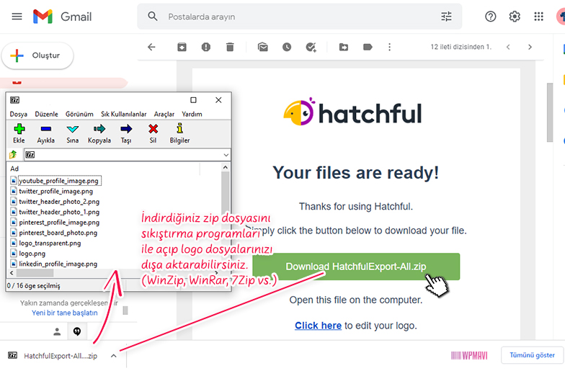This screenshot has width=565, height=371.
Task: Open Sık Kullanılanlar menu in 7-Zip
Action: [124, 114]
